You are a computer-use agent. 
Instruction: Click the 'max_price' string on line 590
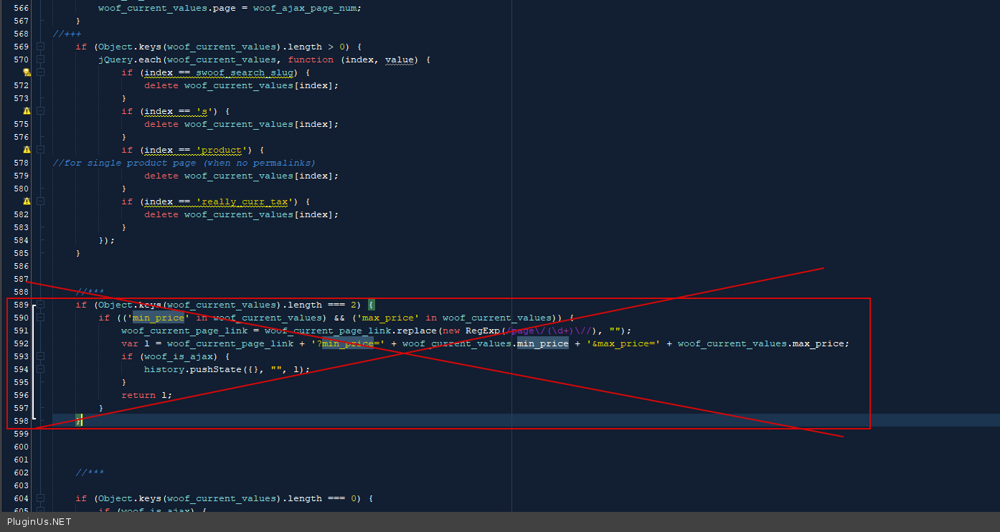click(388, 318)
